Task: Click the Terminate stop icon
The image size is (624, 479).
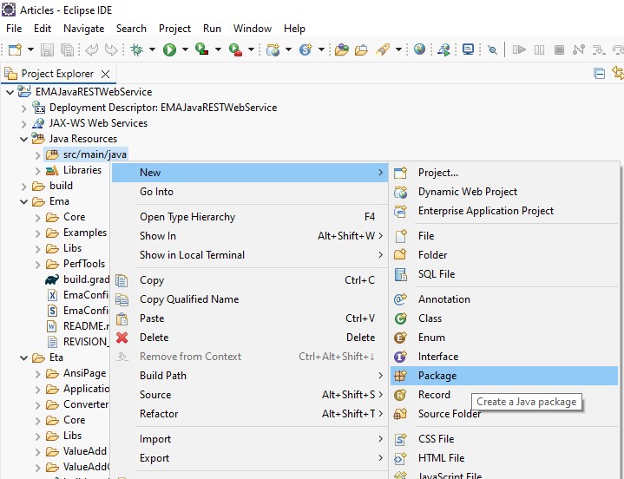Action: (x=559, y=49)
